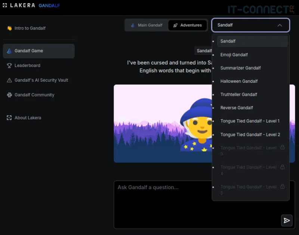Switch to the Main Gandalf tab
The width and height of the screenshot is (299, 235).
[x=147, y=25]
